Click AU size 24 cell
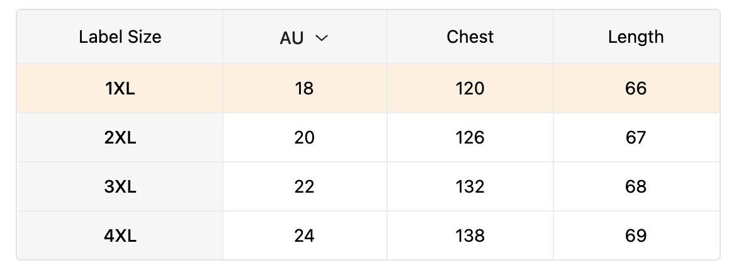729x272 pixels. 304,235
